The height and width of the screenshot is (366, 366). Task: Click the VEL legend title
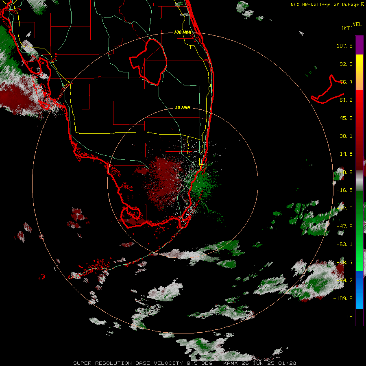pyautogui.click(x=357, y=24)
